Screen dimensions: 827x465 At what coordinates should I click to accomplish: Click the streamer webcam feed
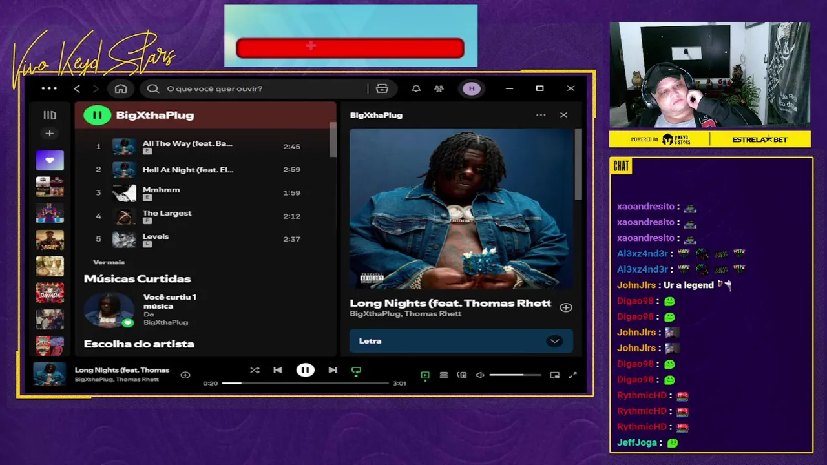pyautogui.click(x=710, y=74)
